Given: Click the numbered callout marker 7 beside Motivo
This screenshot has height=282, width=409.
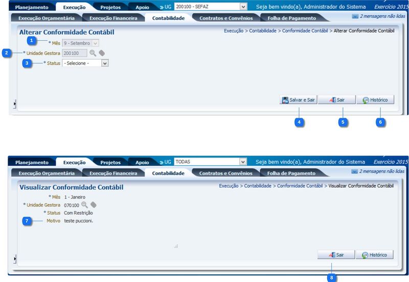Looking at the screenshot, I should (x=27, y=221).
